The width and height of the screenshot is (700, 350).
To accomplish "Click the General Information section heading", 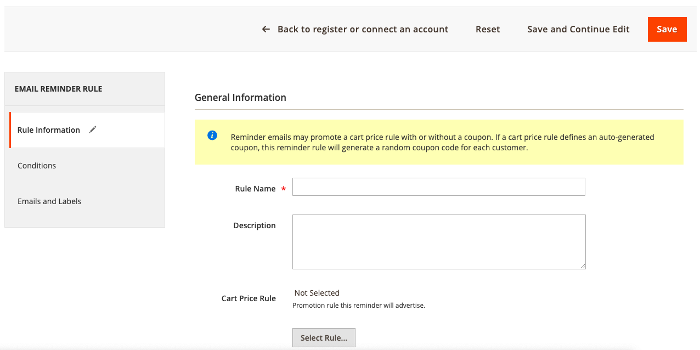I will click(240, 98).
